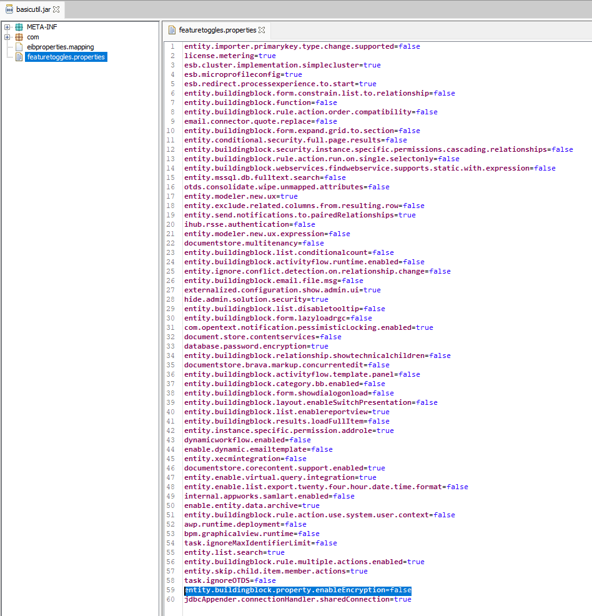The width and height of the screenshot is (592, 616).
Task: Switch to the featuretoggles.properties editor tab
Action: point(217,30)
